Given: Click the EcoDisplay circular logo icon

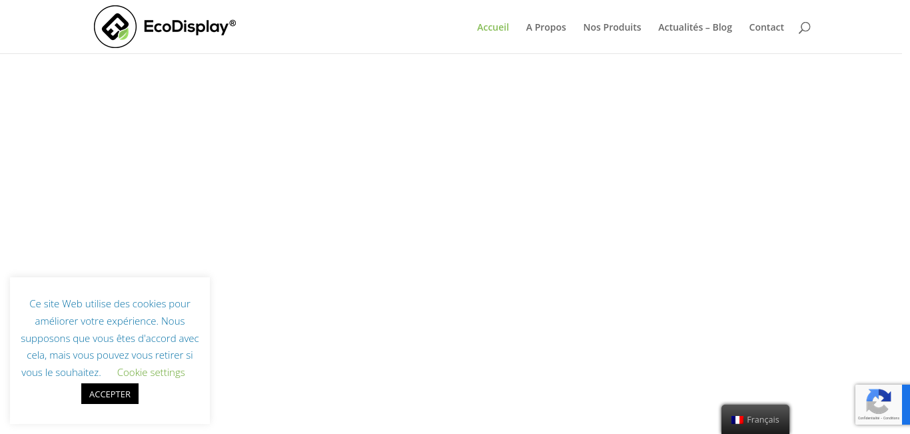Looking at the screenshot, I should [115, 27].
